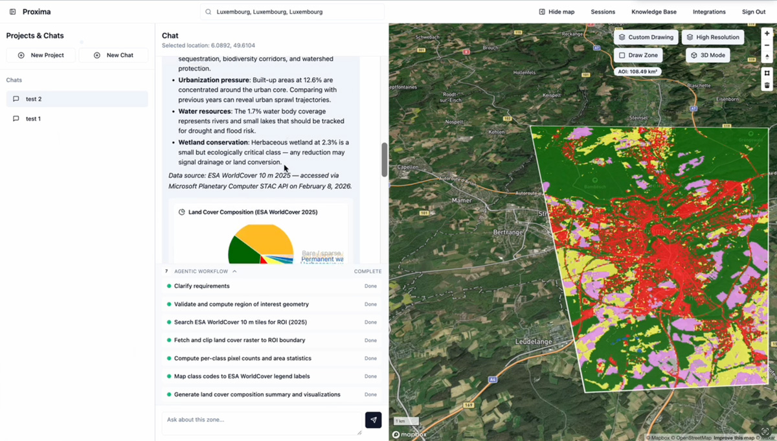777x441 pixels.
Task: Click green status dot for Clarify requirements
Action: point(169,286)
